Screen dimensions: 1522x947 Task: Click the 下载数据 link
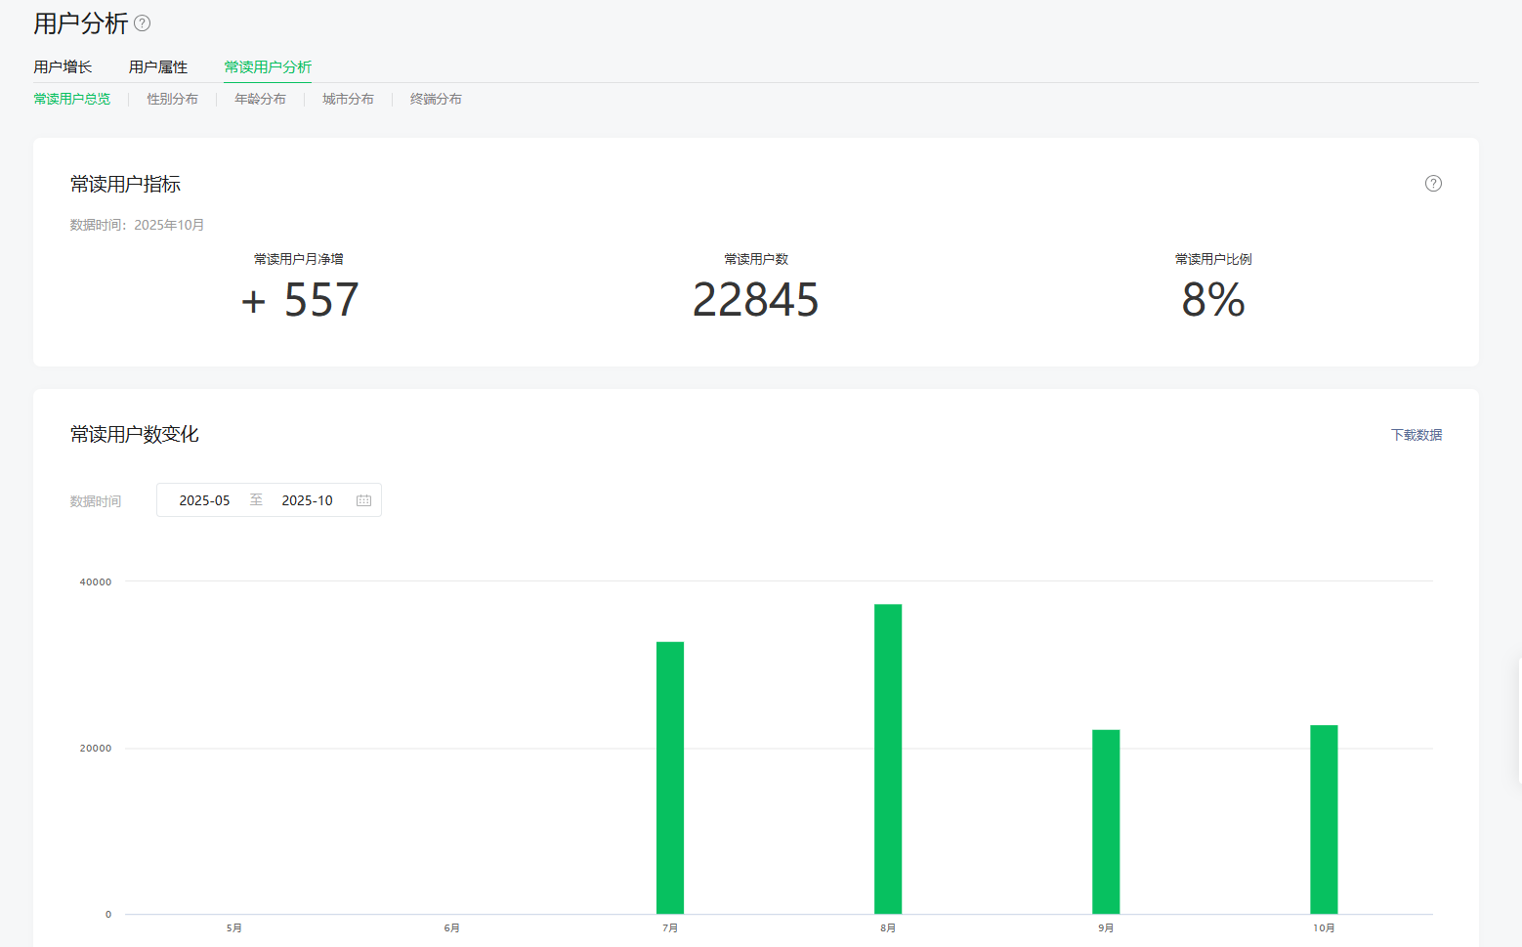pyautogui.click(x=1416, y=435)
